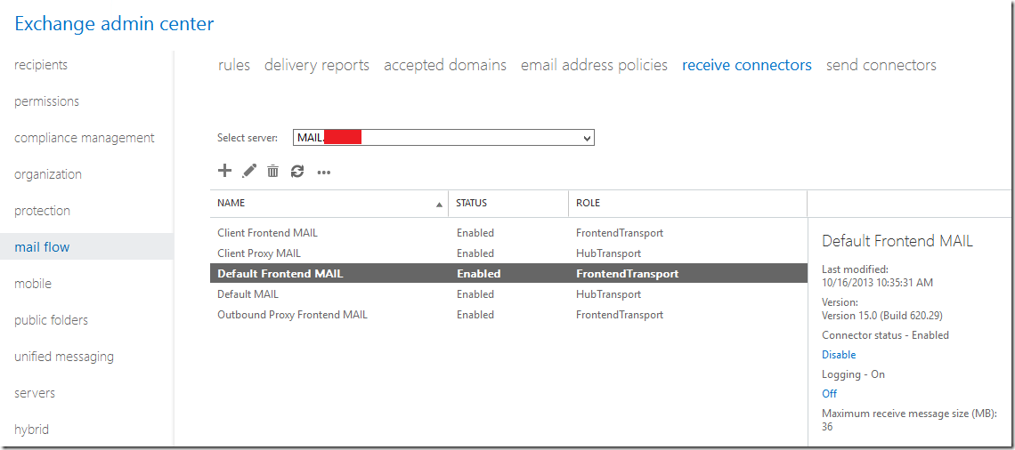The width and height of the screenshot is (1015, 450).
Task: Open hybrid section in sidebar
Action: point(32,430)
